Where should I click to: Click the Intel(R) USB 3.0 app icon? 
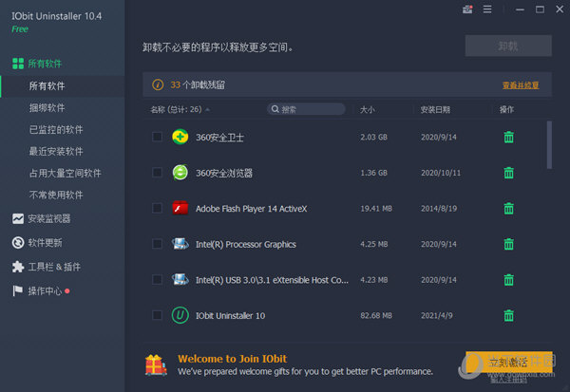180,279
